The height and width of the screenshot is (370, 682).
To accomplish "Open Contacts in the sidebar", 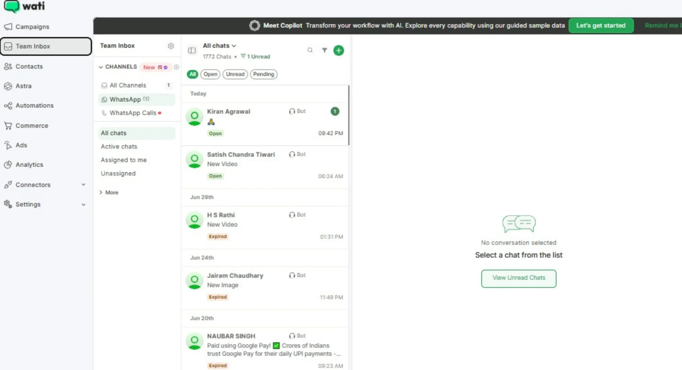I will (29, 66).
